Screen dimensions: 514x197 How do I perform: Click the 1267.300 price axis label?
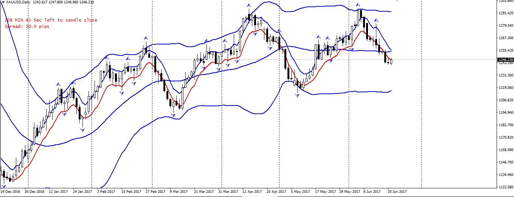(x=506, y=38)
